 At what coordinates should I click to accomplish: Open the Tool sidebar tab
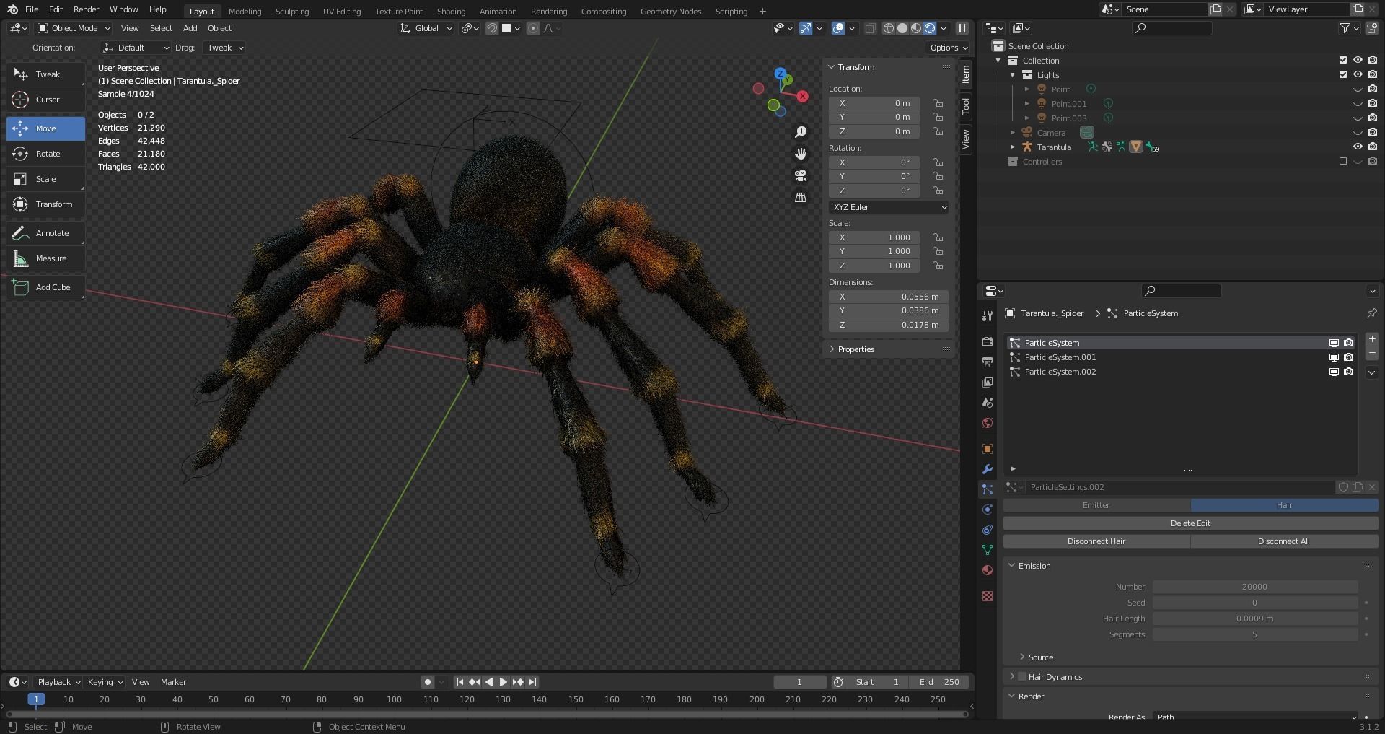pyautogui.click(x=966, y=107)
